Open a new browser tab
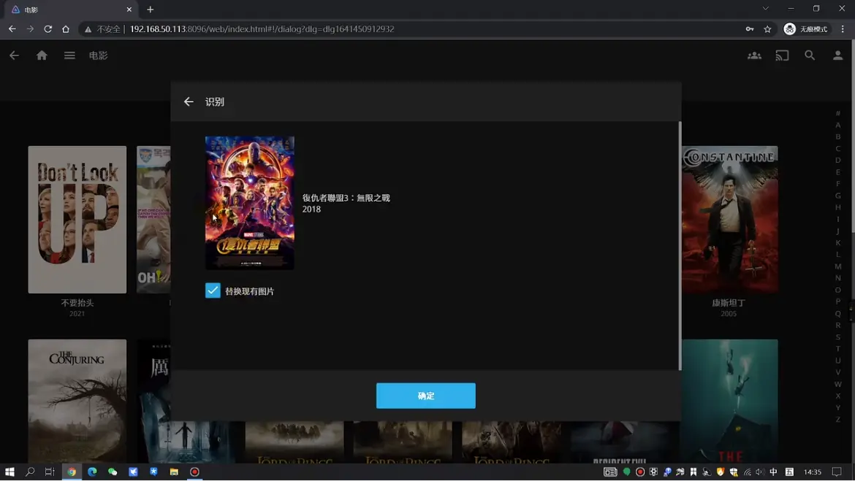 (151, 9)
